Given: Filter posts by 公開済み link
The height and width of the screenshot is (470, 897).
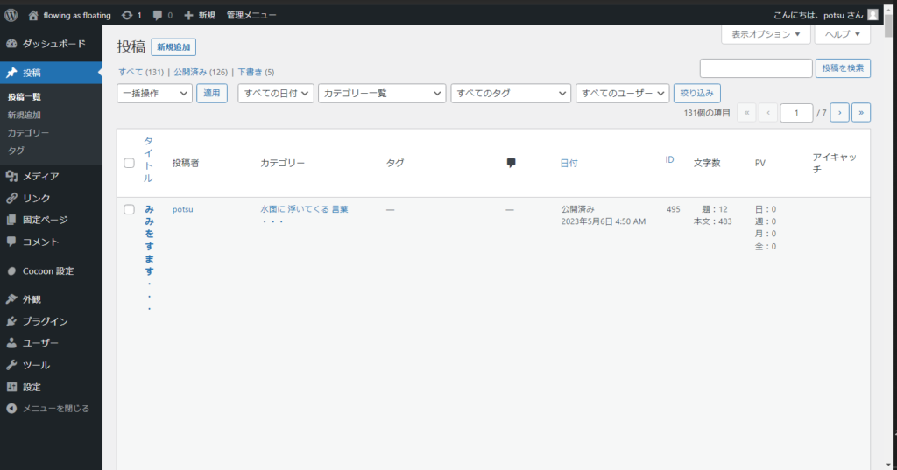Looking at the screenshot, I should click(201, 72).
